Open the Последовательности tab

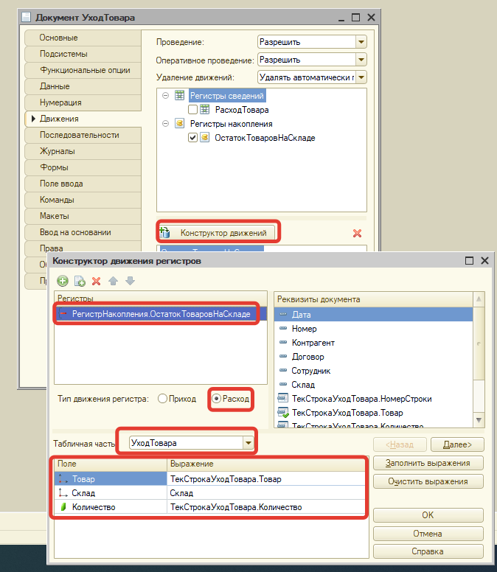tap(83, 135)
